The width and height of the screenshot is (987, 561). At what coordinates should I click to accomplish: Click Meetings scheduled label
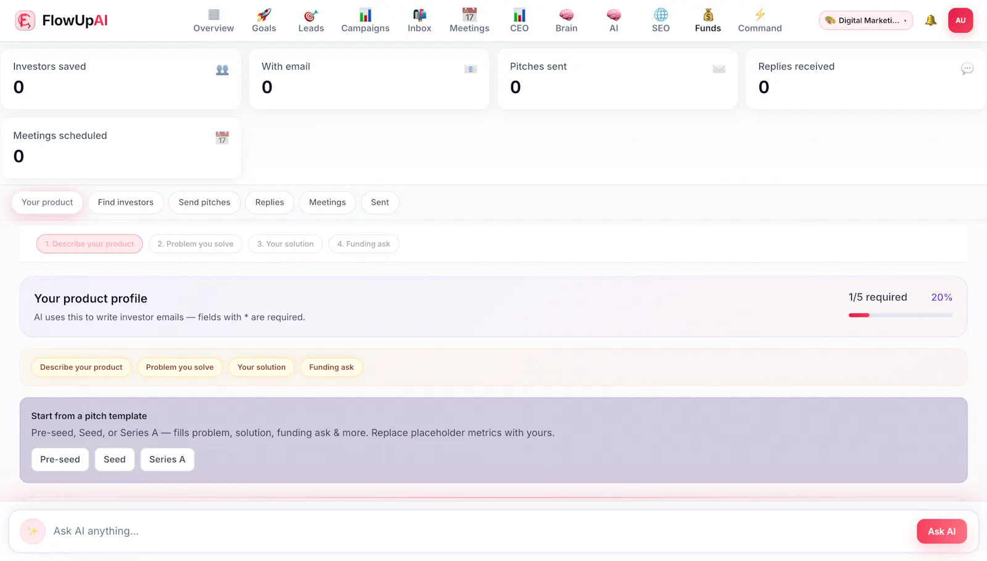point(60,136)
